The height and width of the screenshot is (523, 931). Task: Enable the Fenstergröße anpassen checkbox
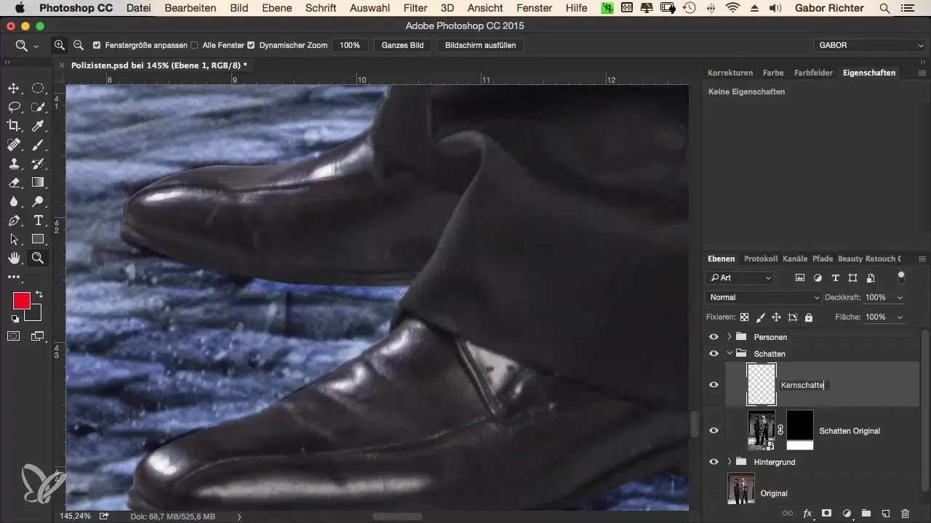pyautogui.click(x=98, y=45)
